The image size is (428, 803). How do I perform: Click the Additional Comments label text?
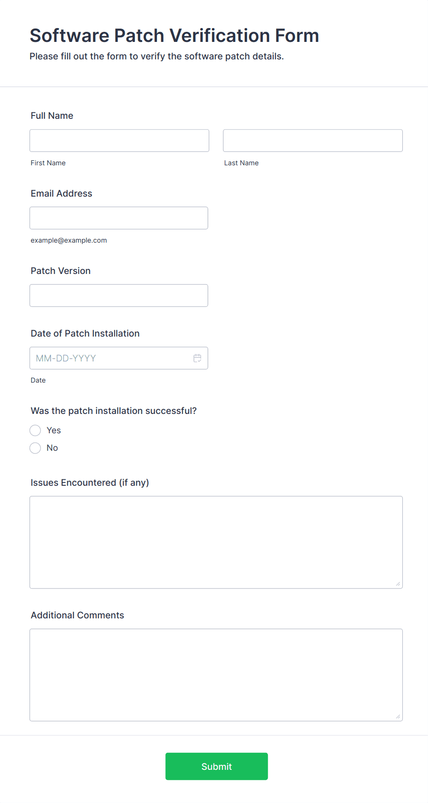click(x=77, y=615)
